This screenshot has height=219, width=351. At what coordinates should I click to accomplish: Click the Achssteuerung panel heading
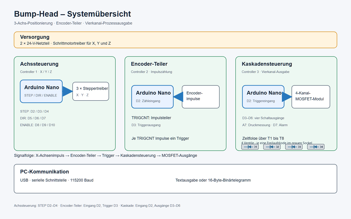tap(39, 64)
